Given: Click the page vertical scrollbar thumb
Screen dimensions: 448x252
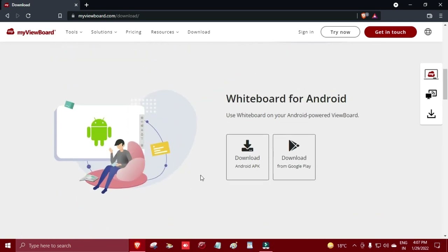Looking at the screenshot, I should pos(445,84).
